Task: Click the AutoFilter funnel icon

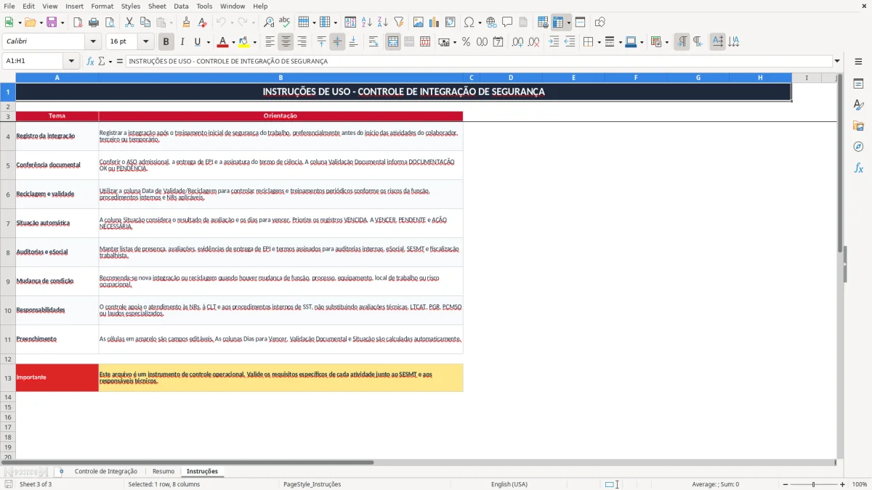Action: pyautogui.click(x=398, y=23)
